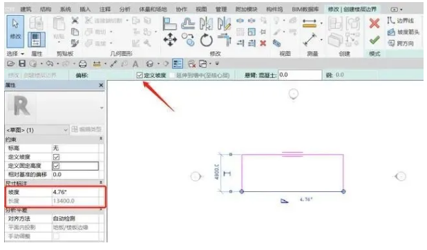Select the Rotate tool icon
This screenshot has width=427, height=250.
click(x=206, y=40)
